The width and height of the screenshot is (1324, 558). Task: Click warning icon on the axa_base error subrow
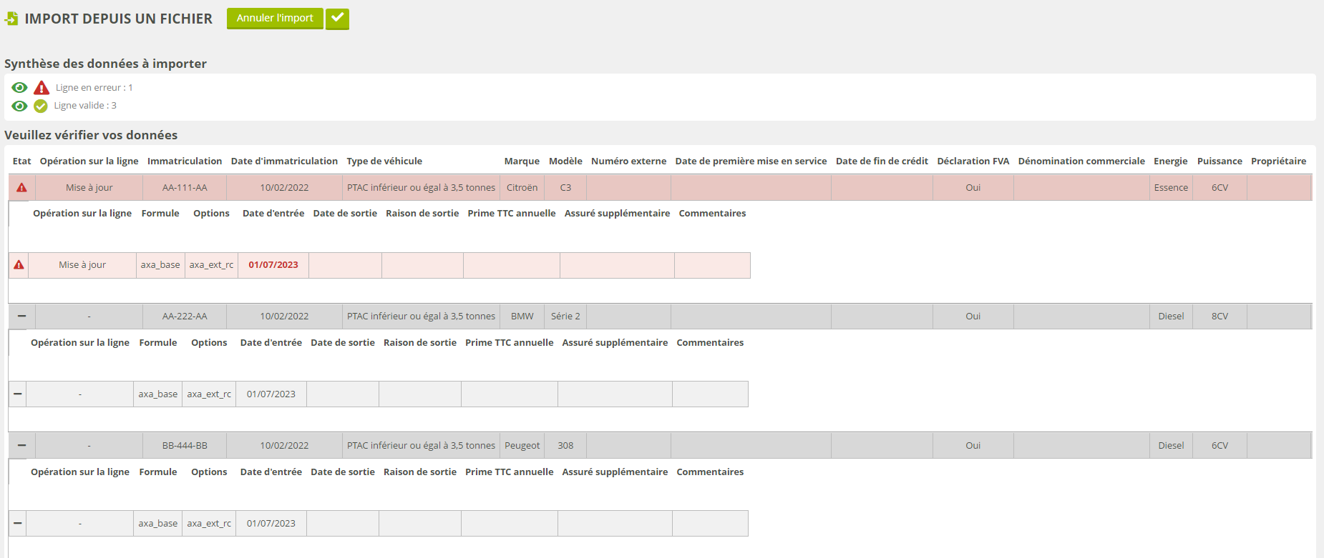point(19,265)
